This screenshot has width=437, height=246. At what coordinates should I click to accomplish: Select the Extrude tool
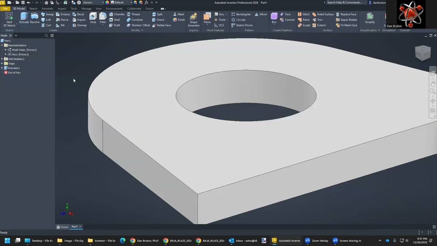click(24, 18)
